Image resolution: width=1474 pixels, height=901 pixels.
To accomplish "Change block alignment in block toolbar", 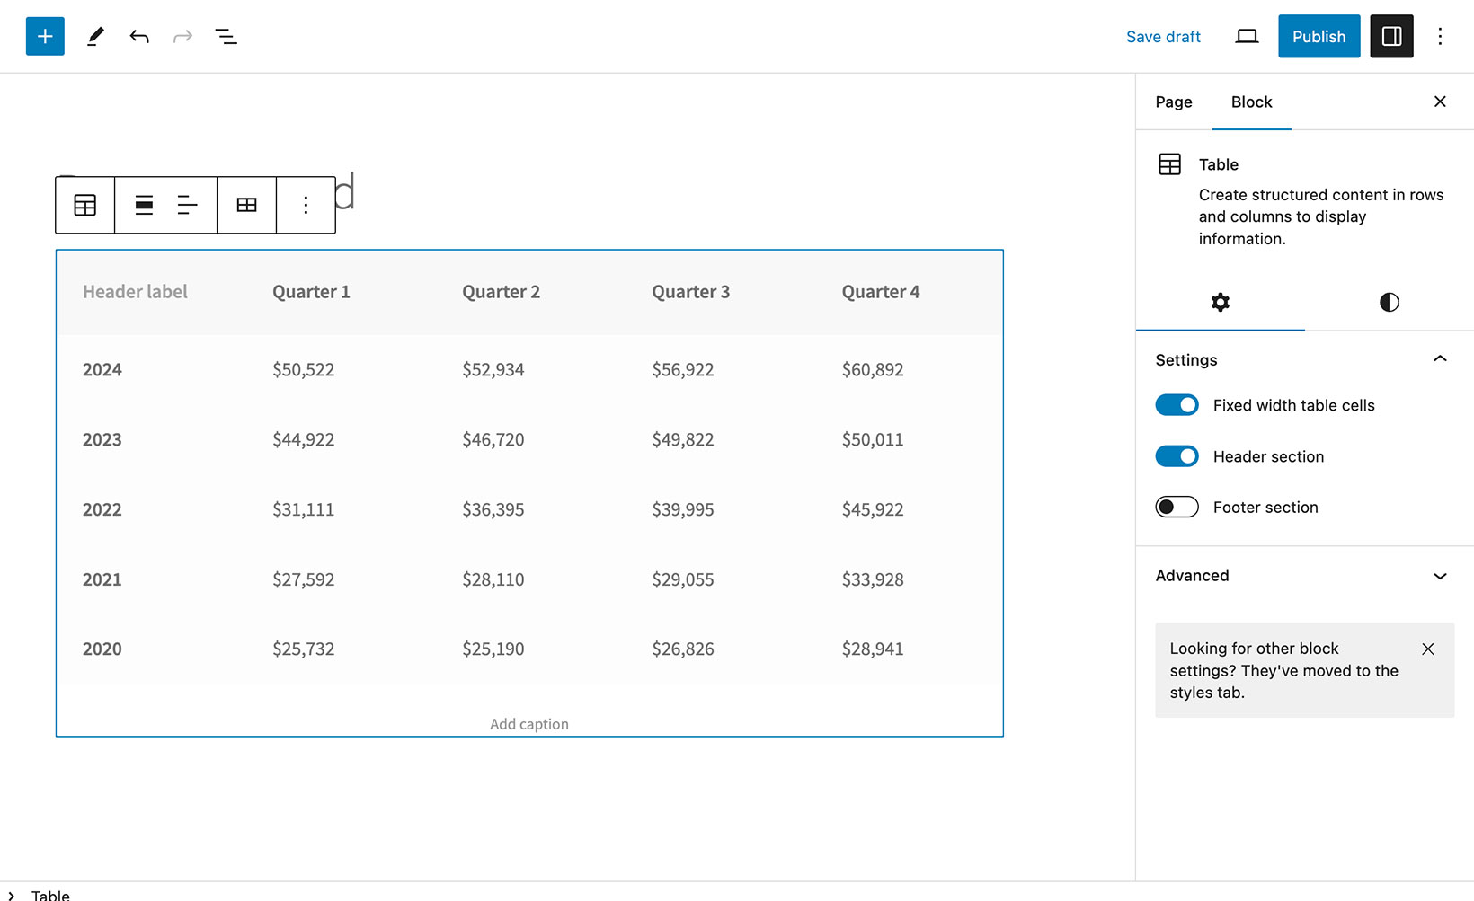I will pos(144,206).
